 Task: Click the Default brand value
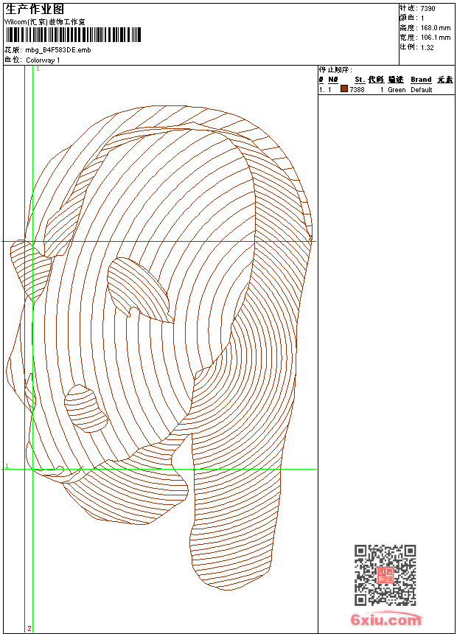[x=422, y=90]
